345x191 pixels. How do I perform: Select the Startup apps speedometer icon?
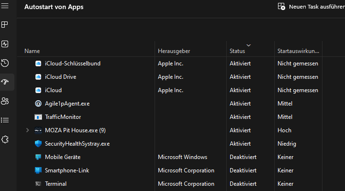pyautogui.click(x=5, y=82)
